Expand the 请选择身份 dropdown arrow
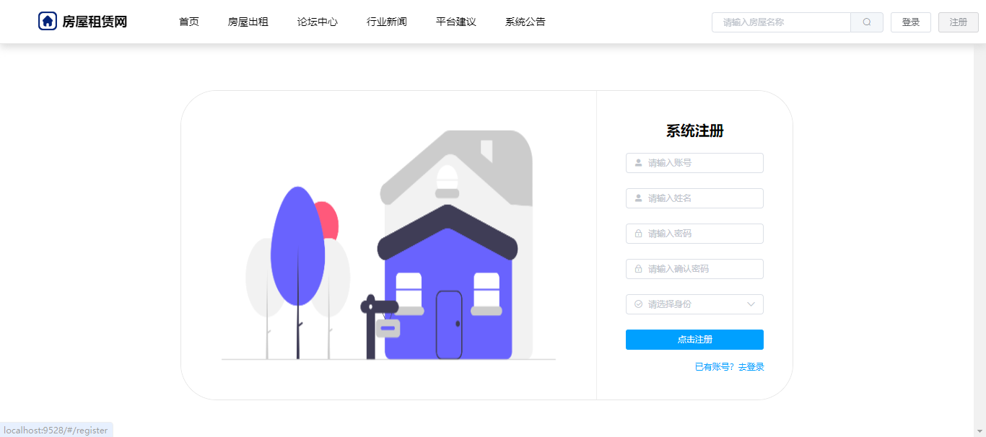The width and height of the screenshot is (986, 437). click(x=751, y=304)
